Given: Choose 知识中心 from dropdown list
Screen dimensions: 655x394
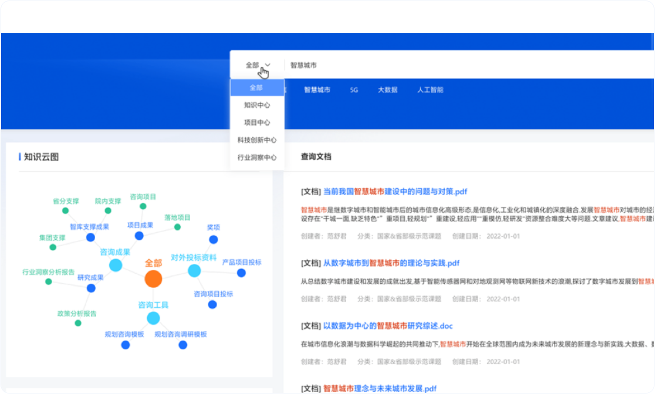Looking at the screenshot, I should pos(257,105).
